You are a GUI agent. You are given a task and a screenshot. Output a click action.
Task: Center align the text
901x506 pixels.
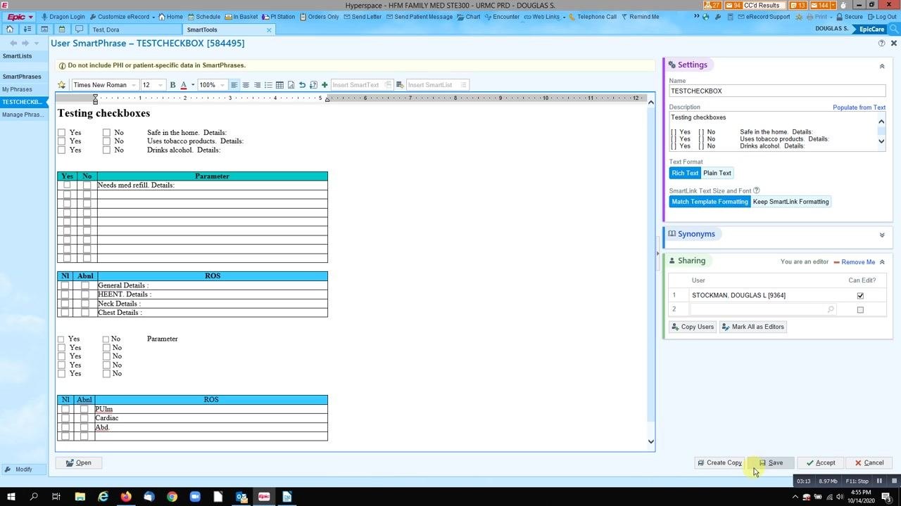click(x=246, y=85)
